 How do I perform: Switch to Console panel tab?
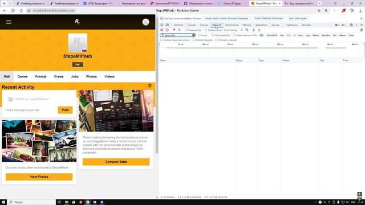point(192,25)
